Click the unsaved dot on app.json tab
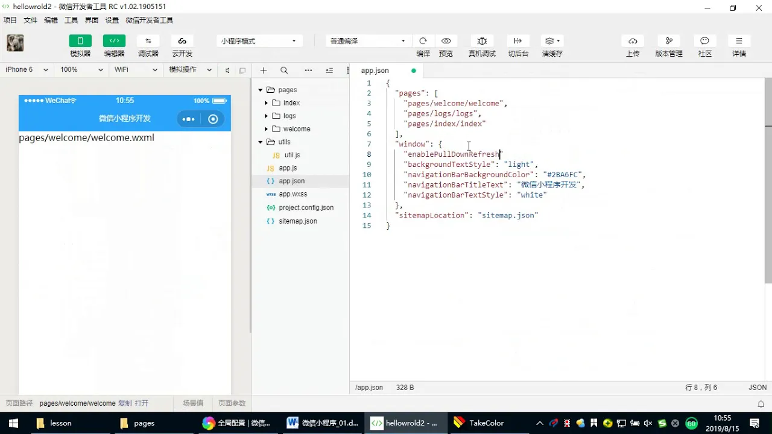 pos(413,71)
